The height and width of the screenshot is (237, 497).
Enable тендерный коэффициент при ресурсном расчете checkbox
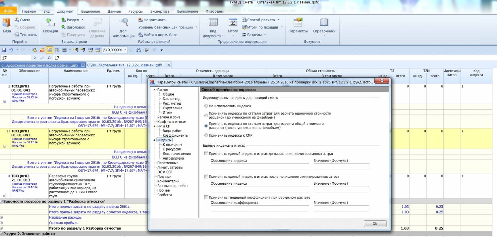click(206, 198)
